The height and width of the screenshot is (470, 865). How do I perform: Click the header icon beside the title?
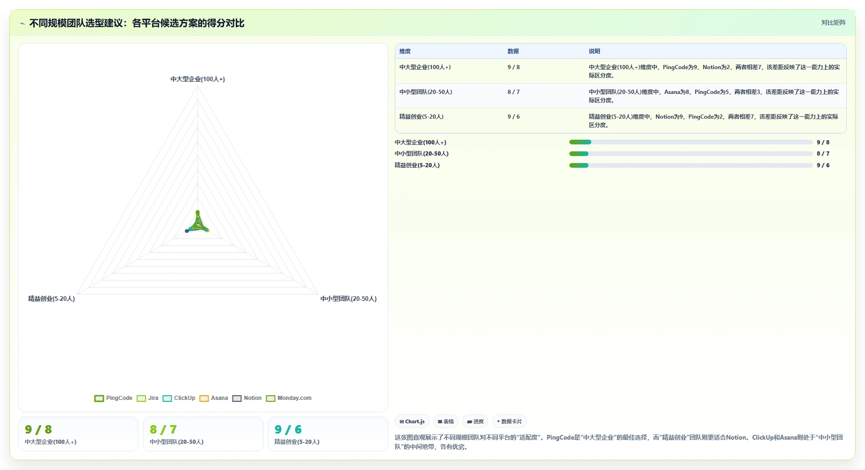click(x=22, y=23)
